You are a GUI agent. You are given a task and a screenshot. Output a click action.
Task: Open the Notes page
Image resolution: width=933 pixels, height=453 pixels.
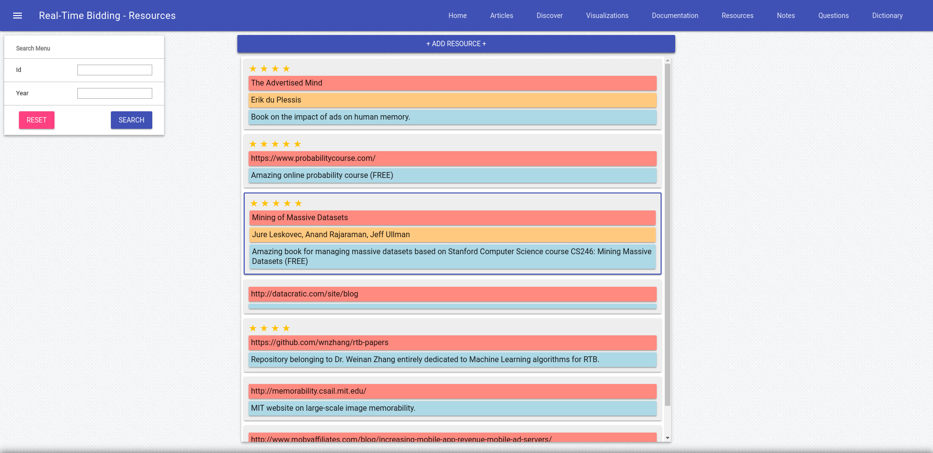786,16
